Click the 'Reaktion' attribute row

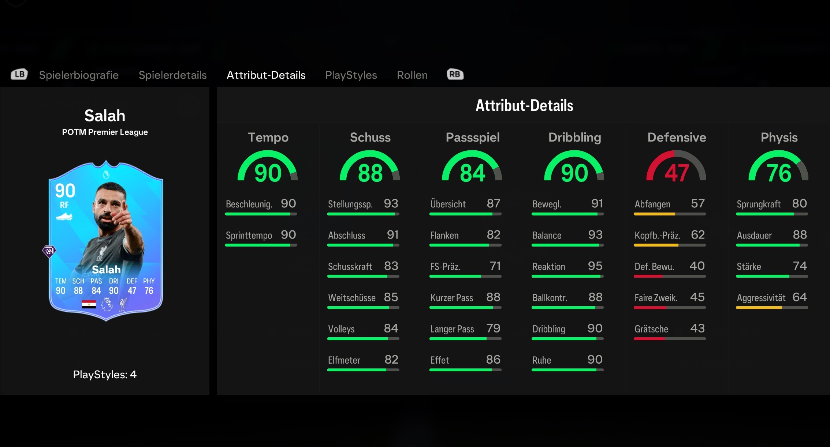pos(567,268)
